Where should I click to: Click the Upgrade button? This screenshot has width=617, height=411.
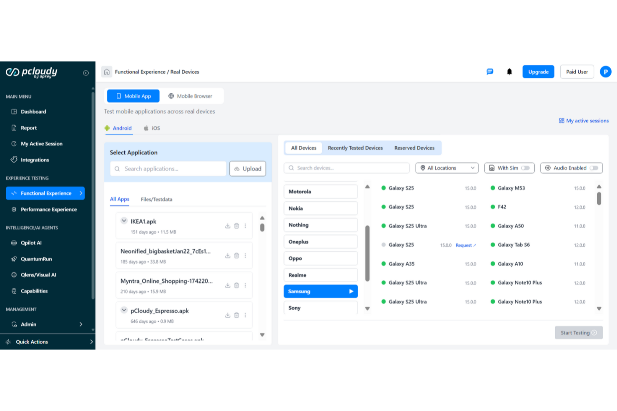click(538, 72)
